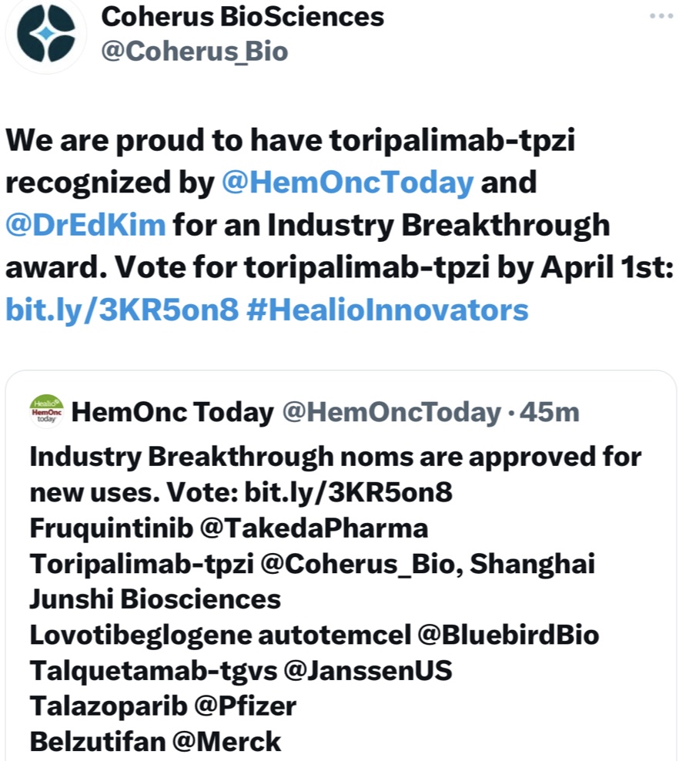
Task: Click the #HealioInnovators hashtag
Action: tap(387, 309)
